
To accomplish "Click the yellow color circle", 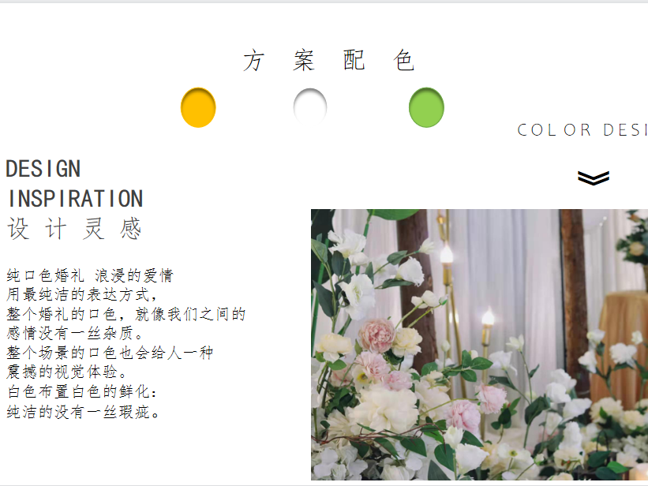I will (198, 107).
